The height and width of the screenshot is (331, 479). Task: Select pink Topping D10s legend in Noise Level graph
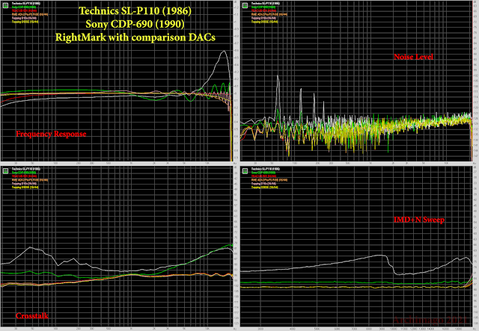click(x=263, y=18)
